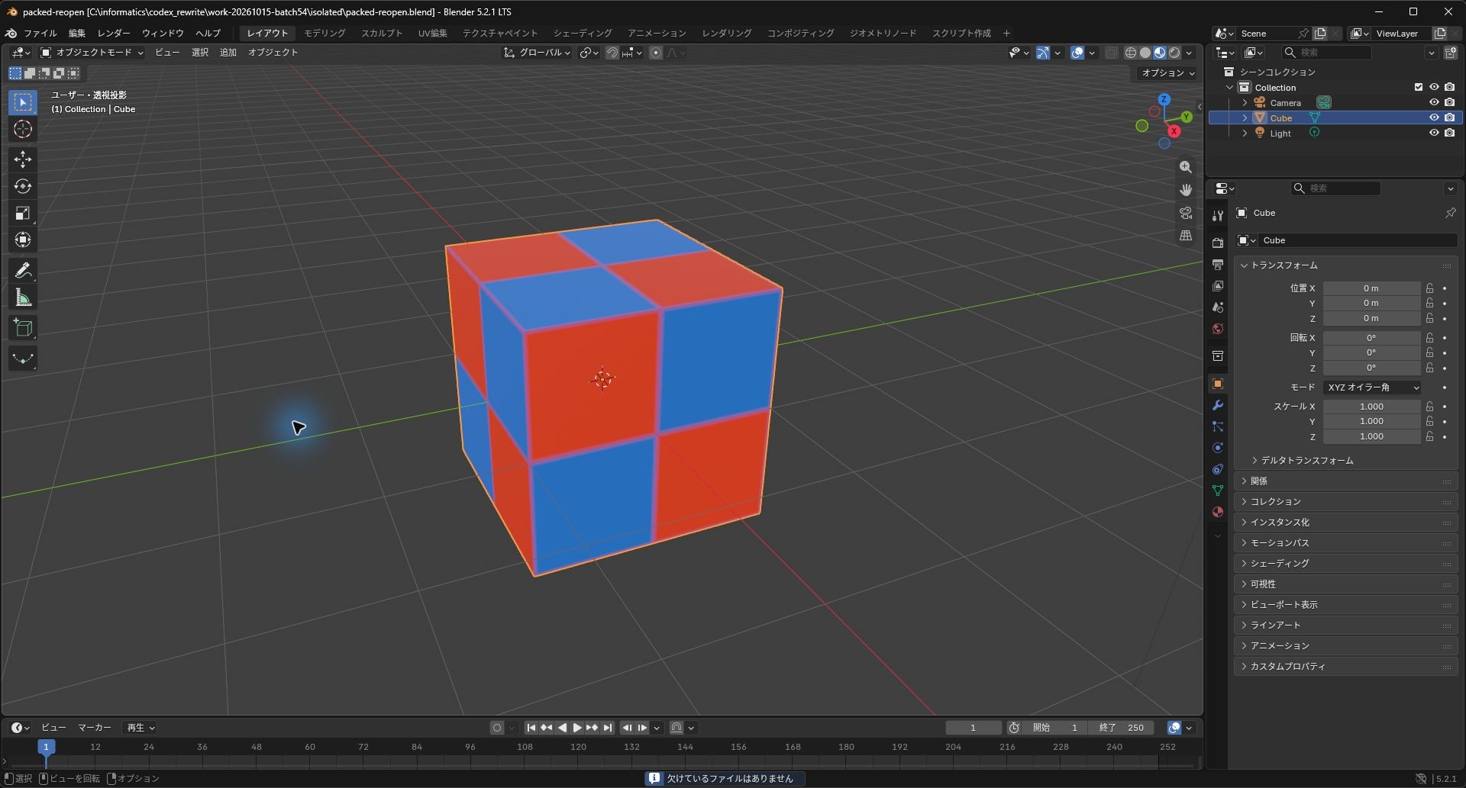
Task: Choose the Annotate pencil tool
Action: click(x=23, y=270)
